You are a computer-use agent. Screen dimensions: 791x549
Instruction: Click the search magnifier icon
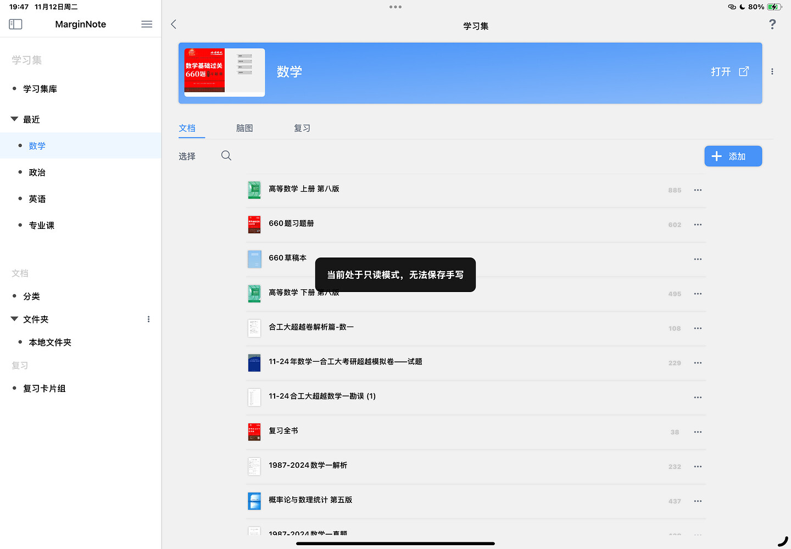pyautogui.click(x=226, y=156)
